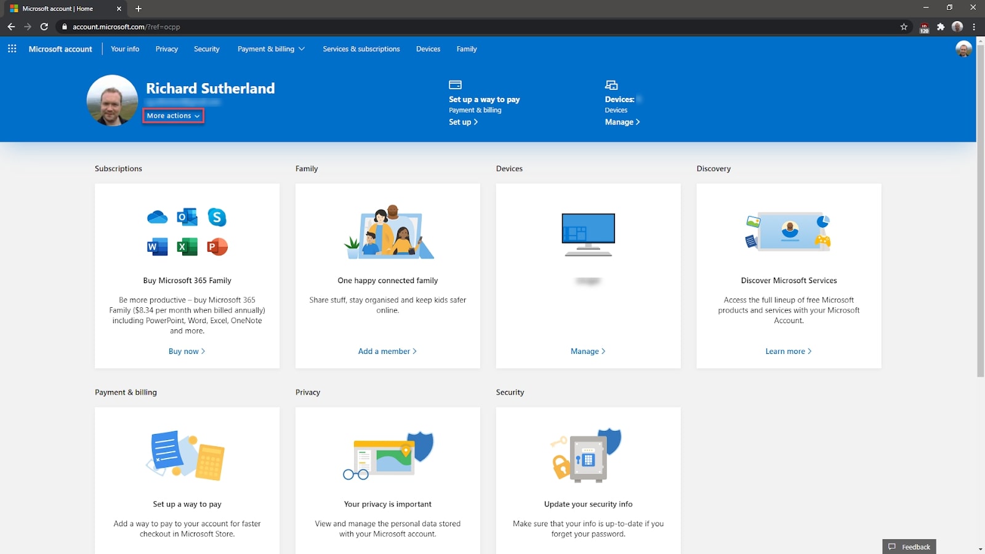Open the Feedback button at the bottom right
Screen dimensions: 985x554
point(909,547)
